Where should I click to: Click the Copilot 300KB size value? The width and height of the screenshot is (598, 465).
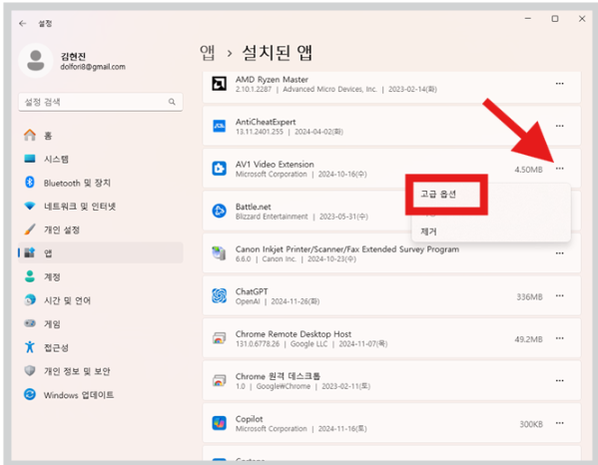pyautogui.click(x=531, y=424)
